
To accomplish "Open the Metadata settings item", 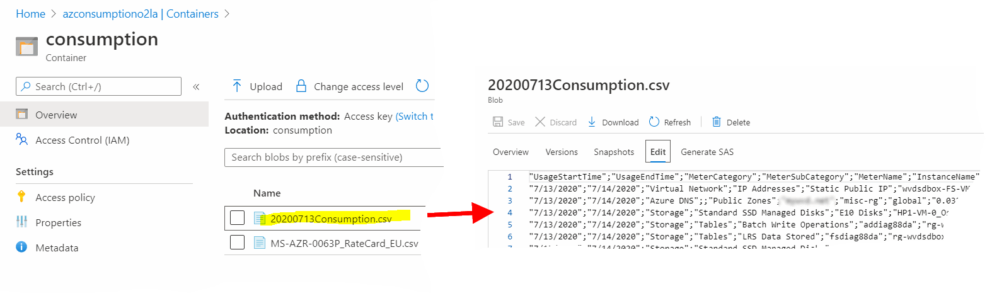I will coord(57,248).
